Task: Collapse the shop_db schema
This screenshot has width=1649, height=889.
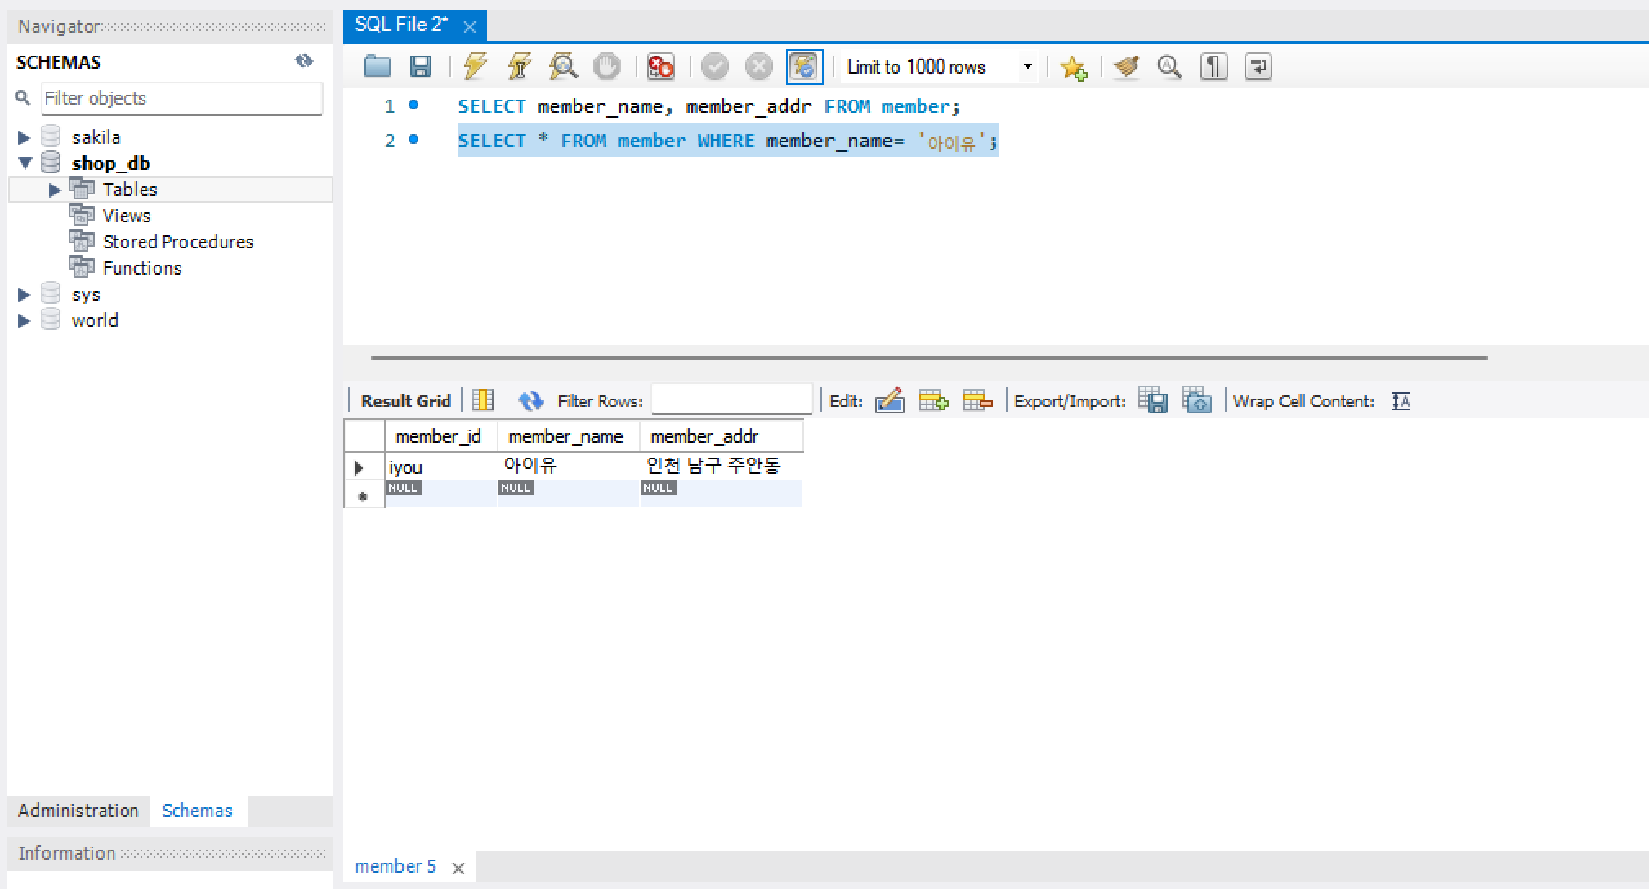Action: [25, 163]
